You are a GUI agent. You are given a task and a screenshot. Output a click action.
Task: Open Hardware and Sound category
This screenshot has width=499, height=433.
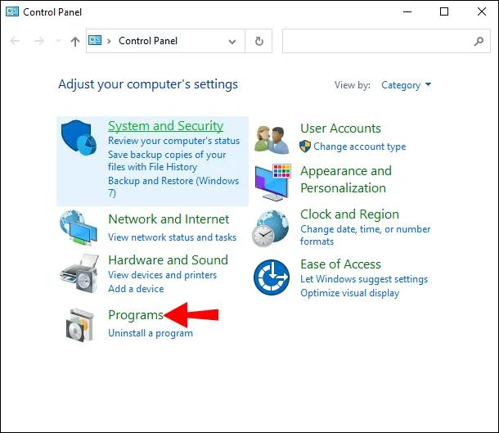coord(168,259)
